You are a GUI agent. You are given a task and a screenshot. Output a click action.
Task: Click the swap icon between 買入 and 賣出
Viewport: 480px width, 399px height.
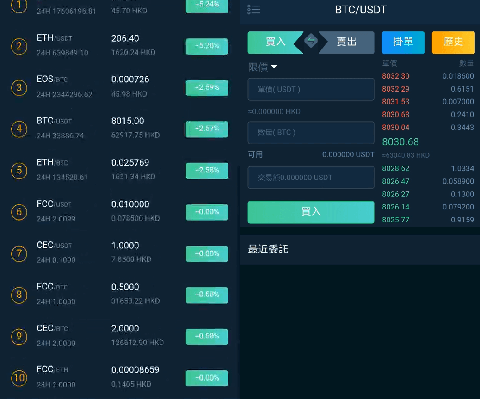[311, 42]
